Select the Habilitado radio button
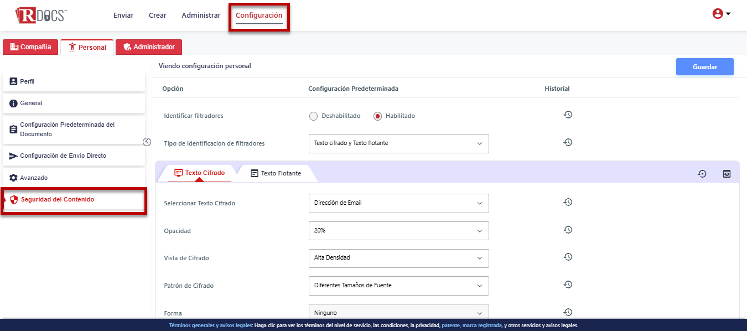747x331 pixels. click(x=378, y=116)
